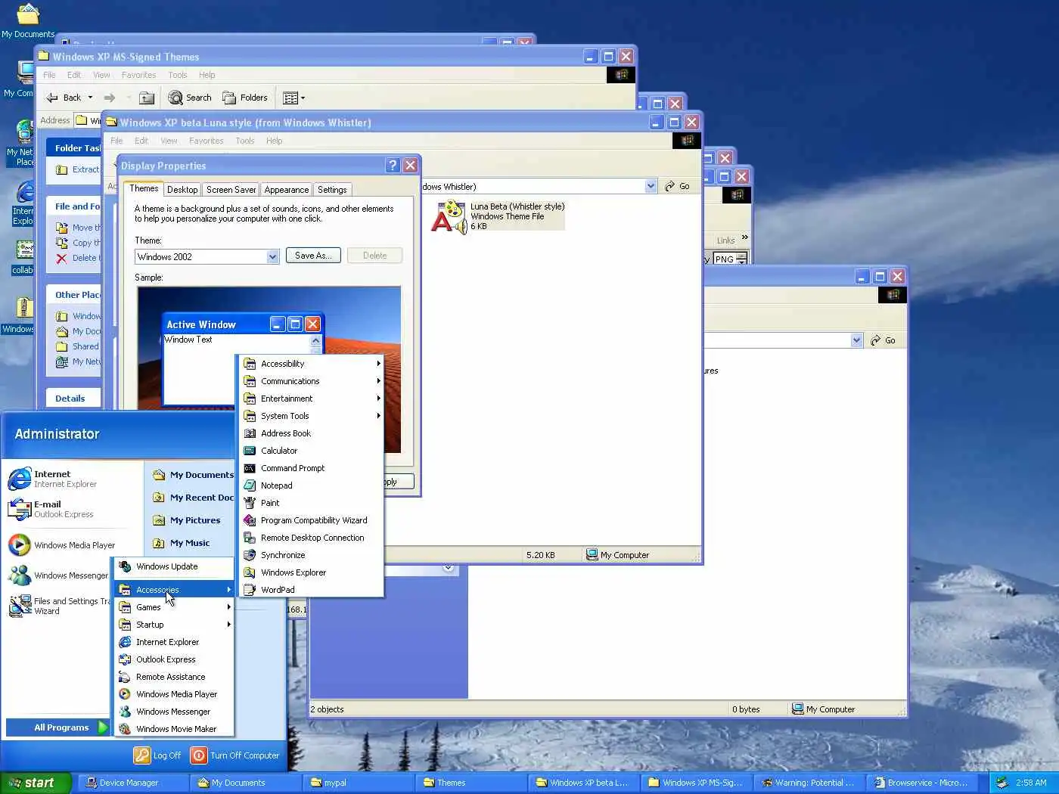Click Extract link in Folder Tasks pane
The width and height of the screenshot is (1059, 794).
77,169
